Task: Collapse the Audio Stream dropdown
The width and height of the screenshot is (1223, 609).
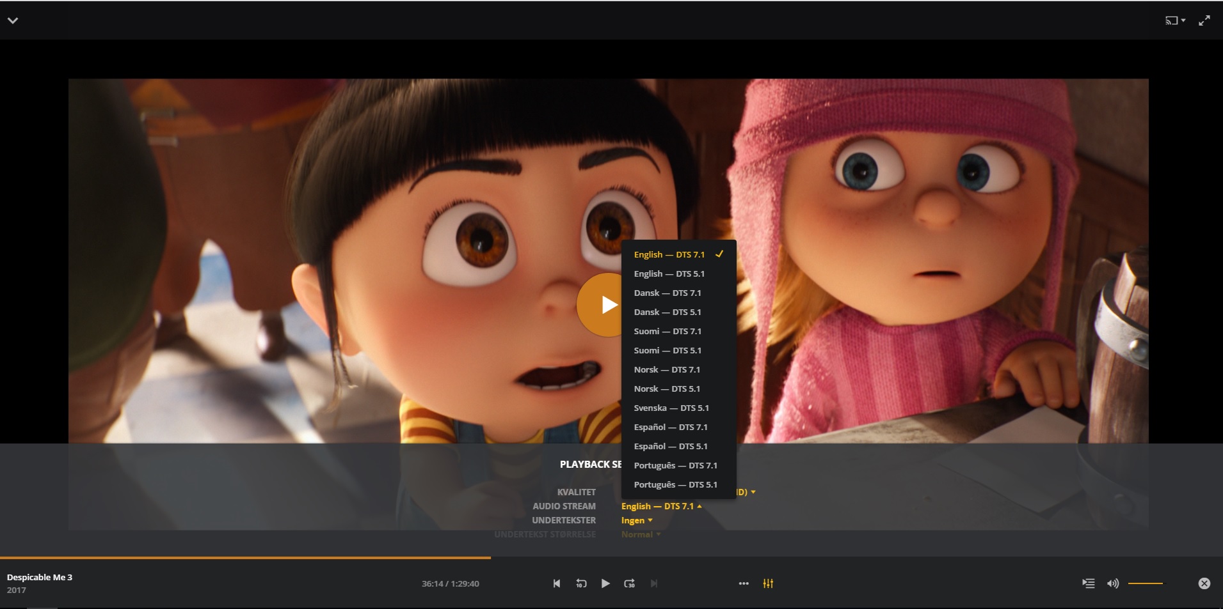Action: [x=662, y=506]
